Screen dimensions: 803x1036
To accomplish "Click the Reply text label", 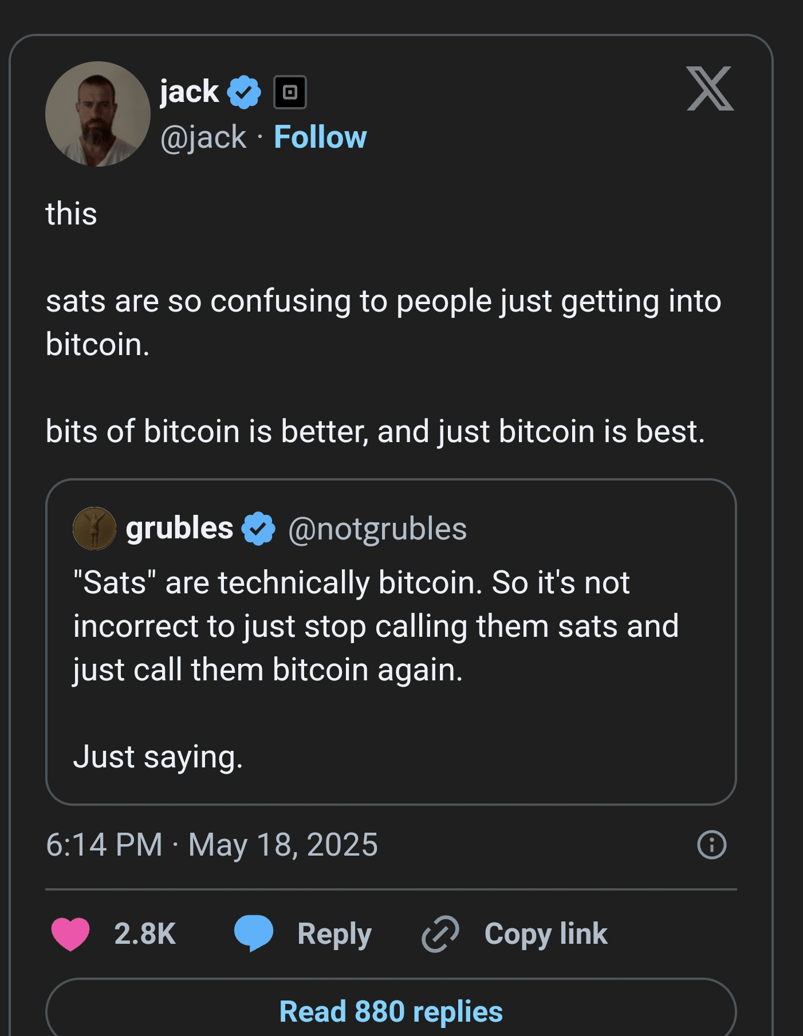I will click(334, 933).
